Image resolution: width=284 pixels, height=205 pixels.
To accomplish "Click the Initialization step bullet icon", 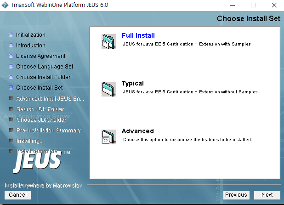I will (11, 35).
